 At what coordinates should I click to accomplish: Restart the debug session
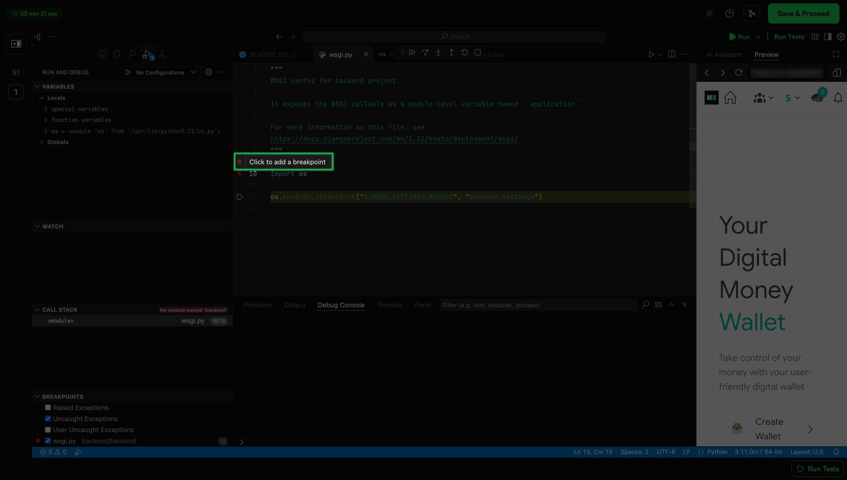464,53
